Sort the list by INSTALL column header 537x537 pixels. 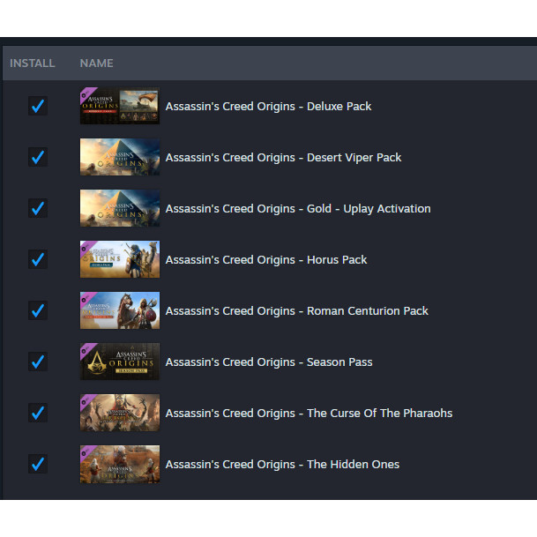pyautogui.click(x=33, y=63)
